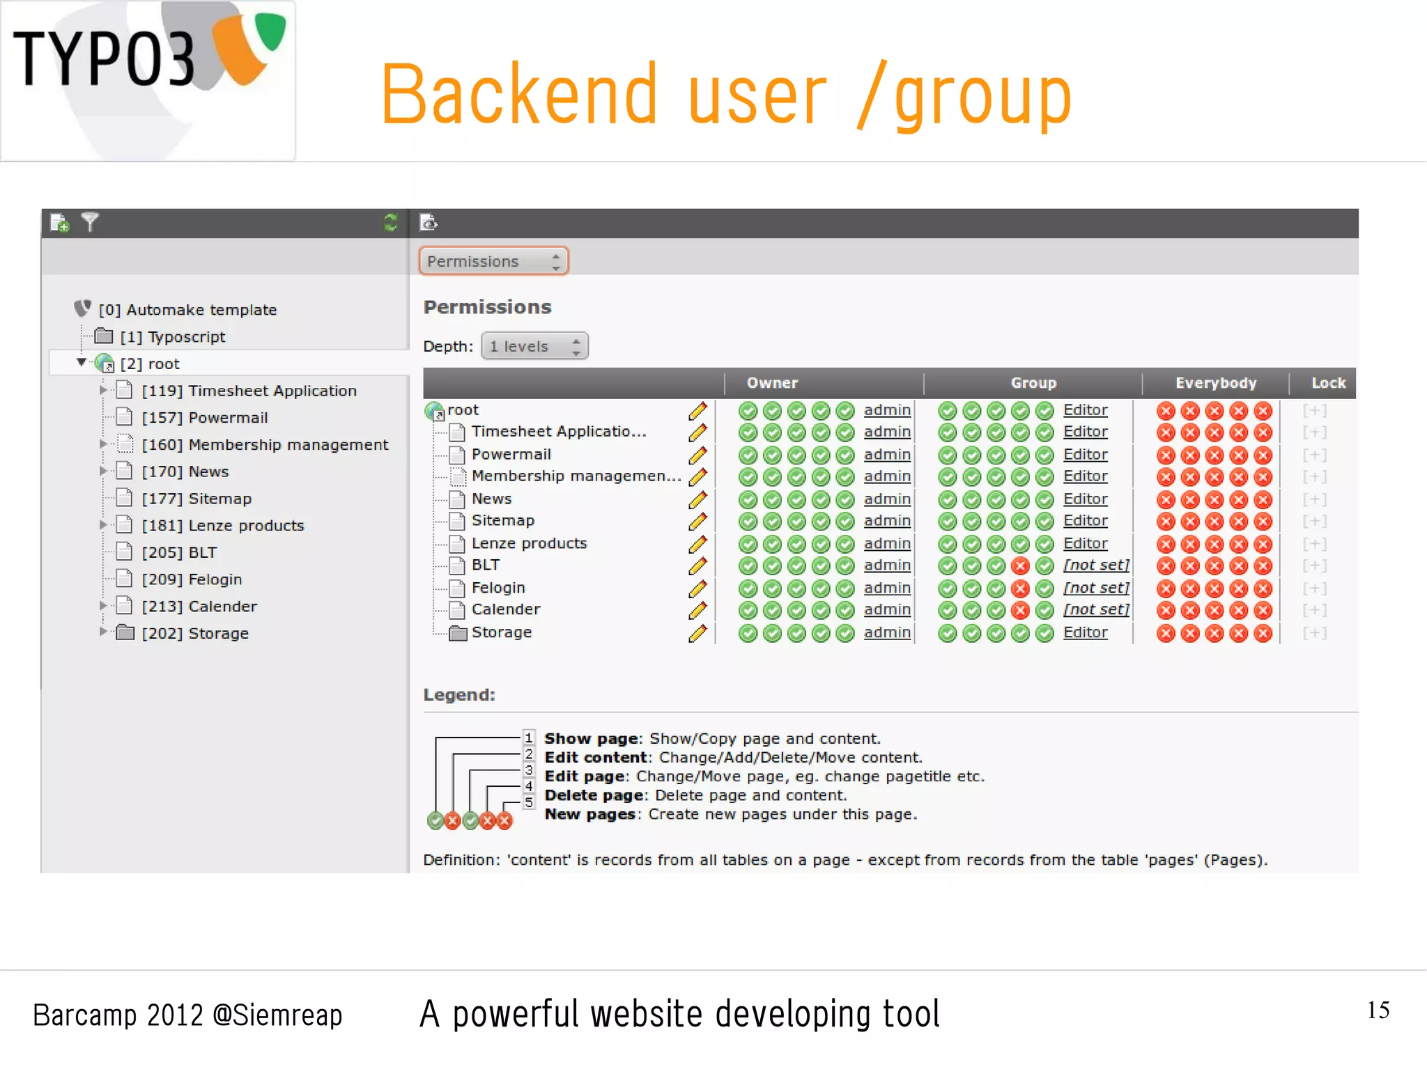Click the Storage folder icon in permissions table

(x=458, y=632)
